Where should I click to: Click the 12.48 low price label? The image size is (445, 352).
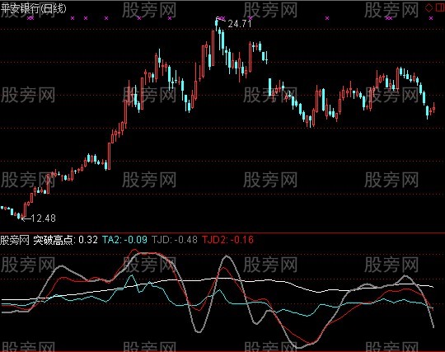(43, 218)
